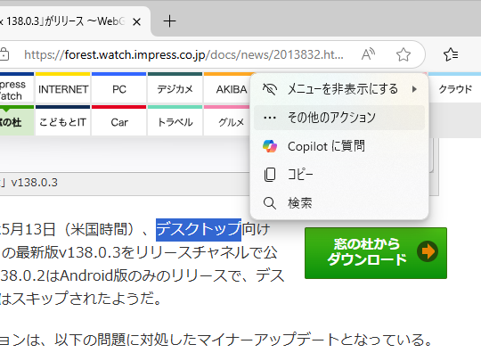The width and height of the screenshot is (481, 361).
Task: Close the Firefox 138.0.3 article tab
Action: click(x=137, y=21)
